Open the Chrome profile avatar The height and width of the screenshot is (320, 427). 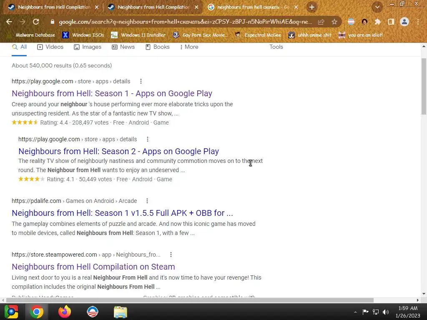click(x=404, y=22)
